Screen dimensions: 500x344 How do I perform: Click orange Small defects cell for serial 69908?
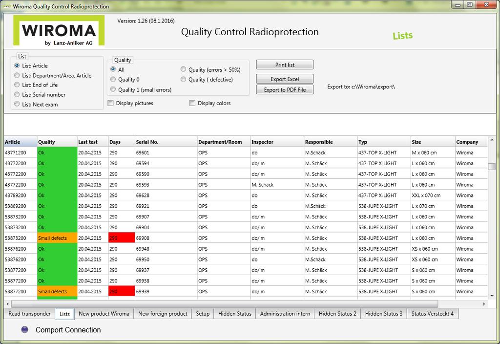tap(57, 238)
